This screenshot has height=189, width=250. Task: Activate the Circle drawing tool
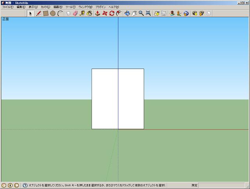tap(53, 13)
